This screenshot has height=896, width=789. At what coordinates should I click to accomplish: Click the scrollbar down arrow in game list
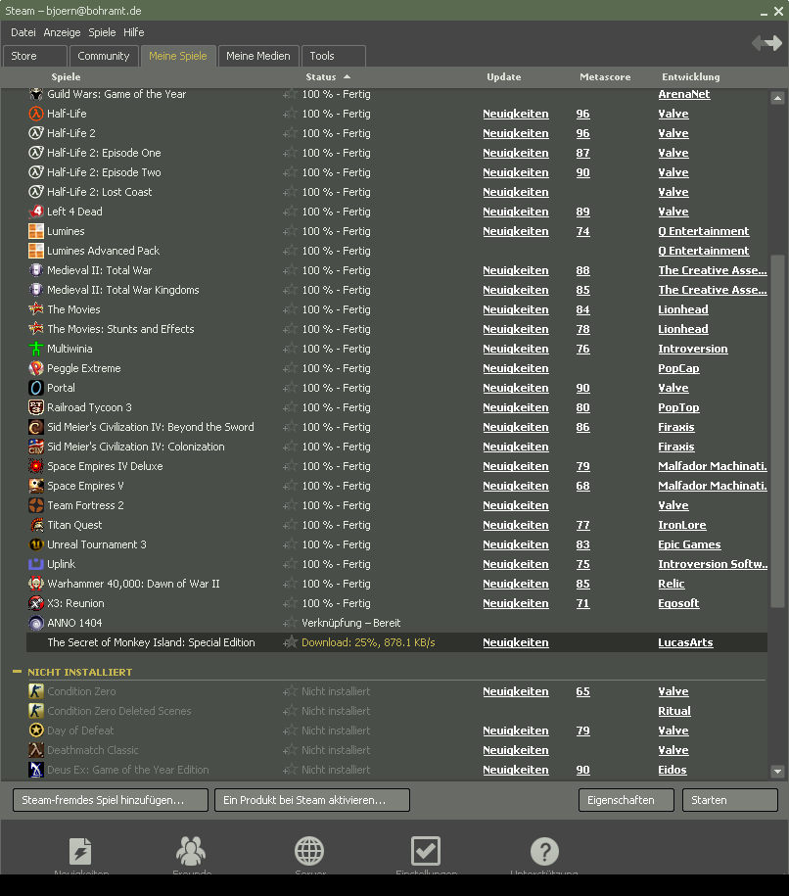(x=777, y=772)
